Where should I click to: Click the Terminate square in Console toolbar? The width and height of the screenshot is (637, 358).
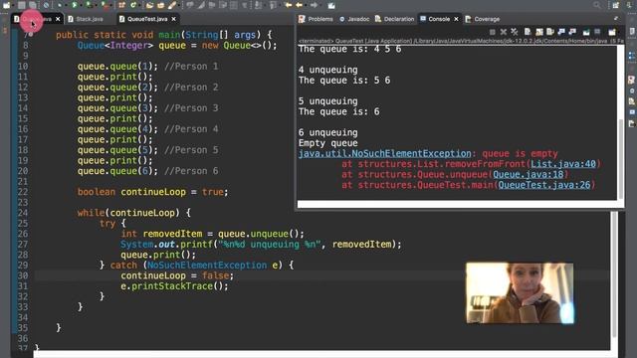click(x=493, y=32)
